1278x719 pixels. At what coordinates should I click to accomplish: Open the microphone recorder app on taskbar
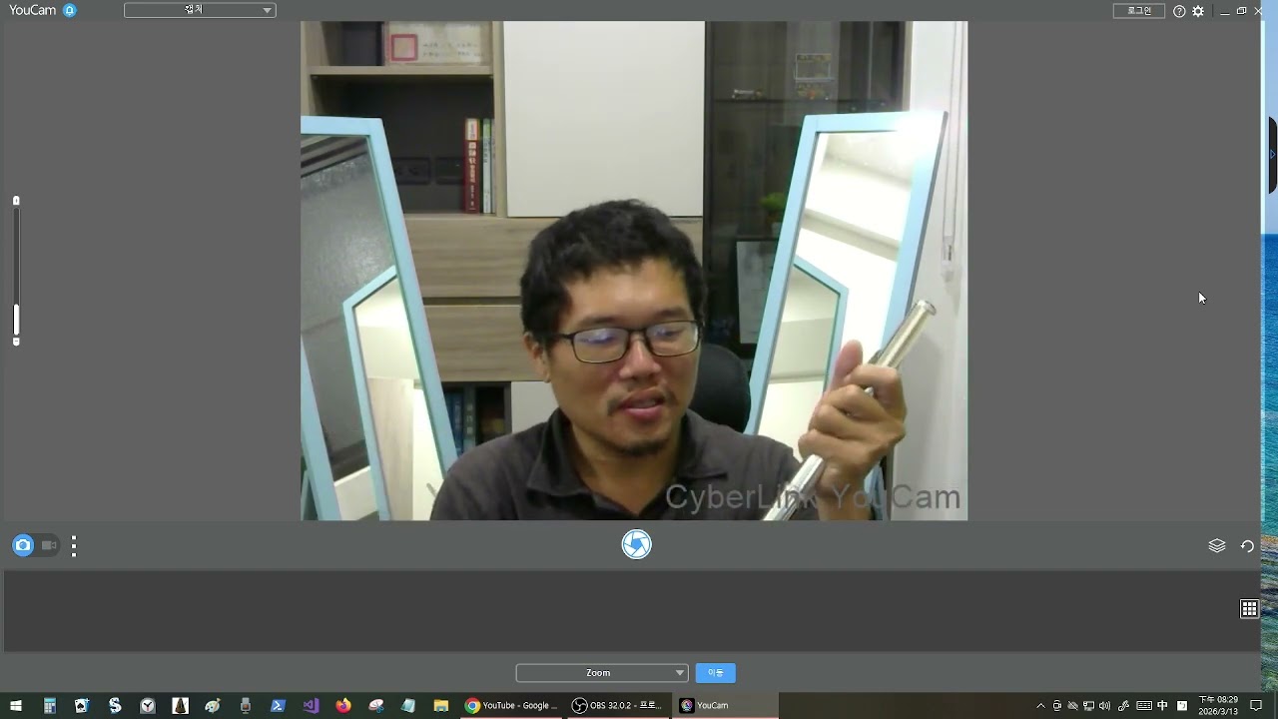pyautogui.click(x=246, y=706)
